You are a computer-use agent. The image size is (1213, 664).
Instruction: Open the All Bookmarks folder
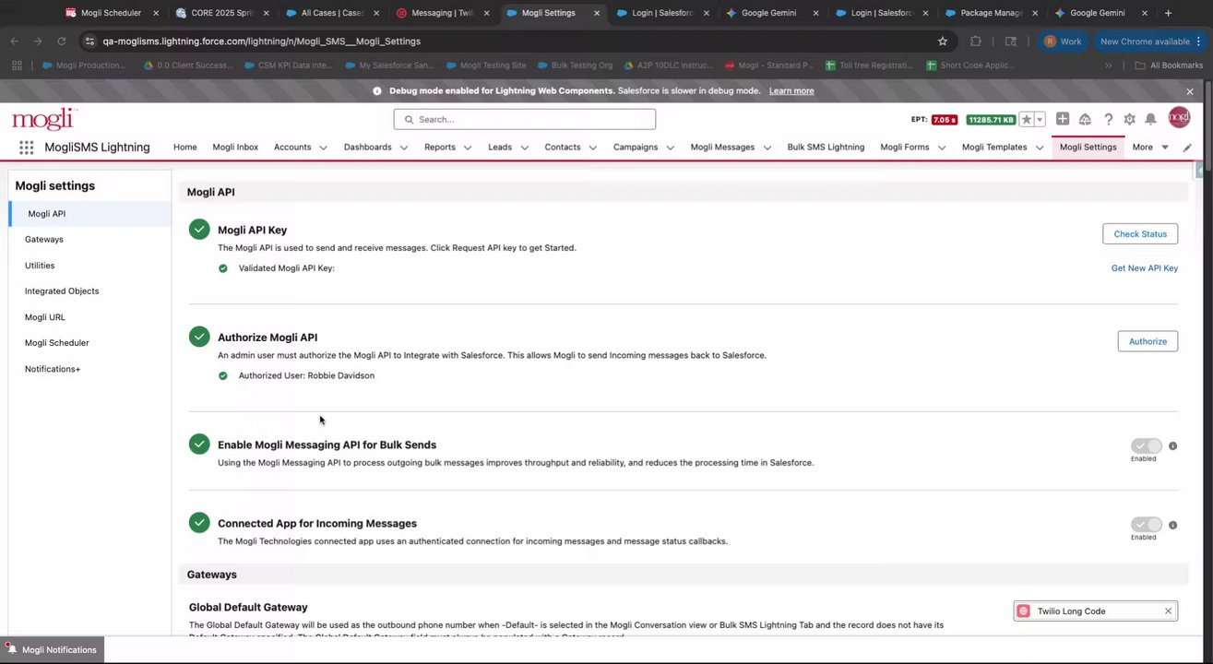tap(1169, 65)
